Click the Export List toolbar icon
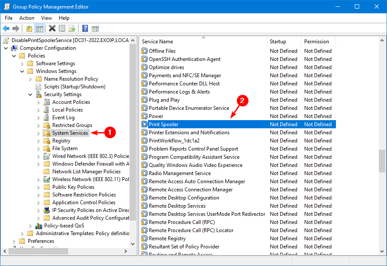The width and height of the screenshot is (387, 266). (x=72, y=29)
